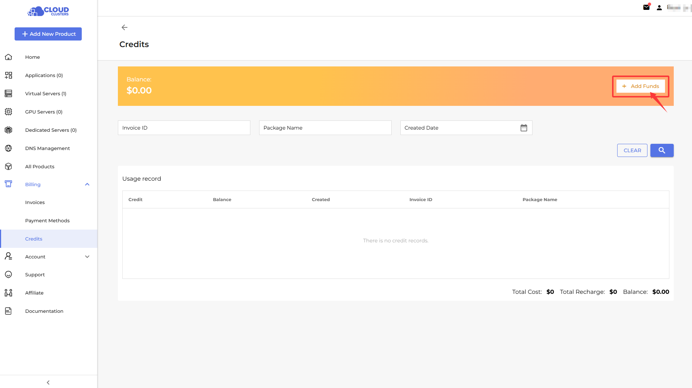Viewport: 692px width, 388px height.
Task: Click the Home icon in sidebar
Action: click(x=8, y=57)
